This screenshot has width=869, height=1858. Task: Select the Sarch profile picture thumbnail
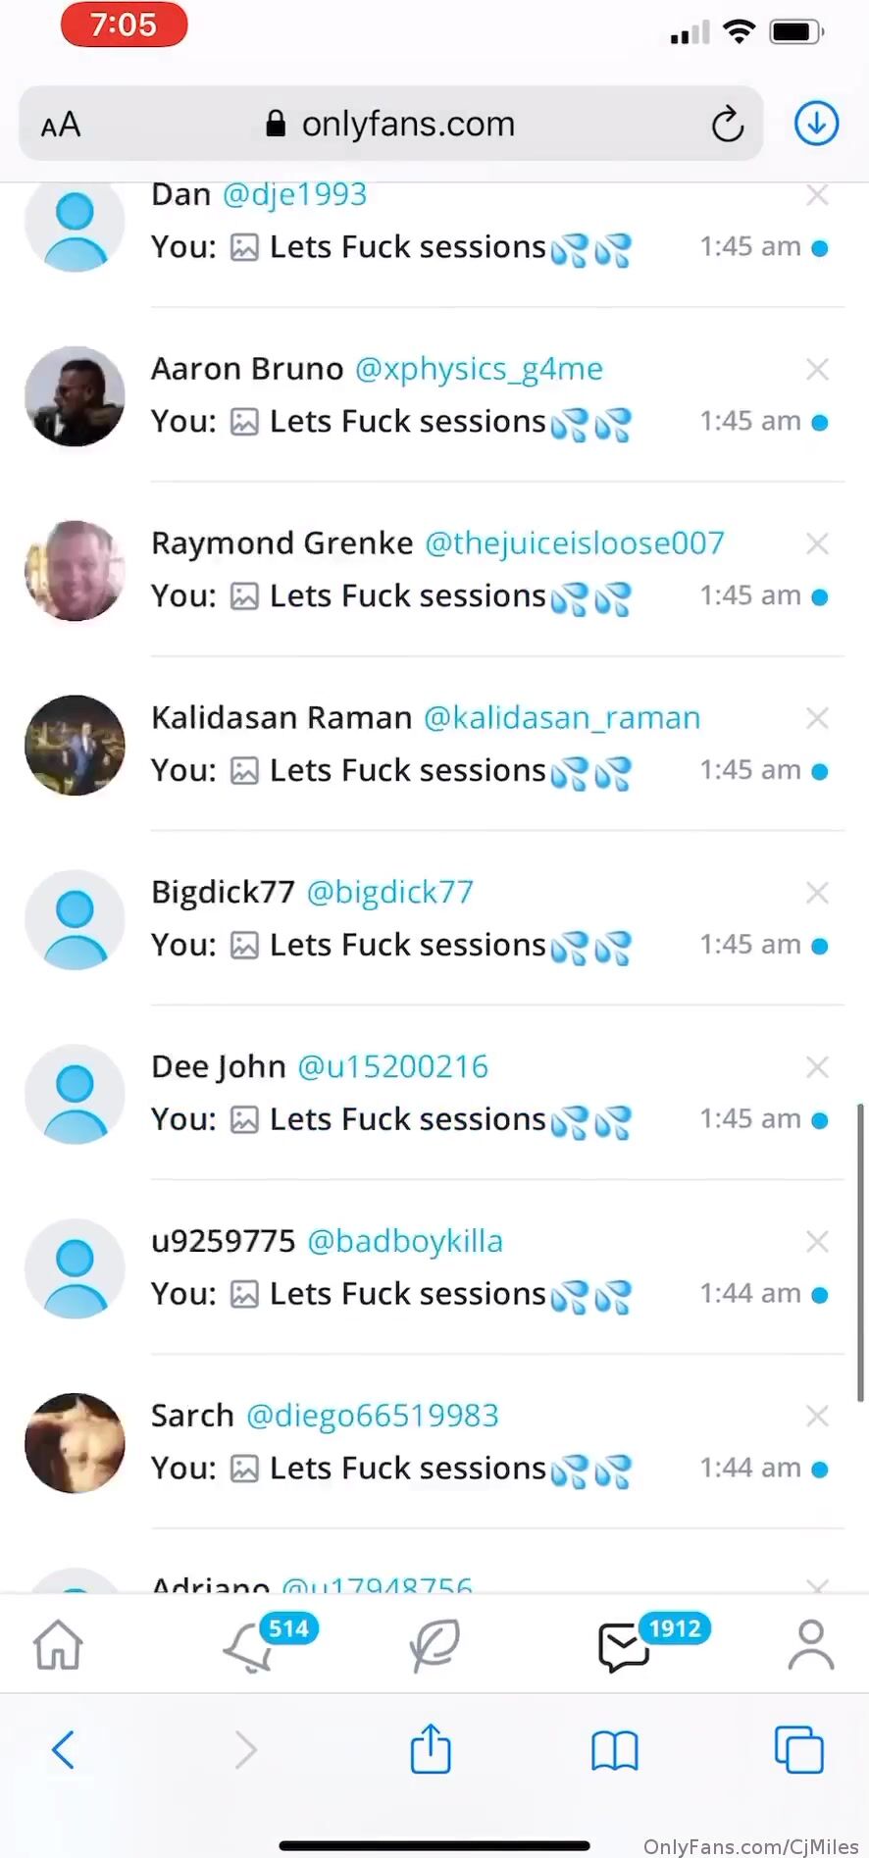tap(75, 1443)
